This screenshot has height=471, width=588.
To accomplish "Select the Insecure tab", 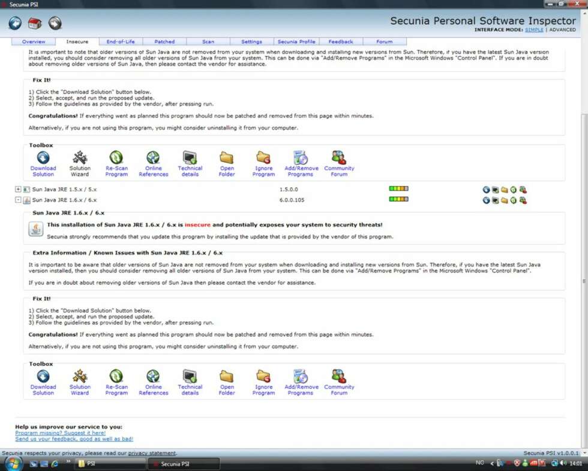I will click(77, 41).
